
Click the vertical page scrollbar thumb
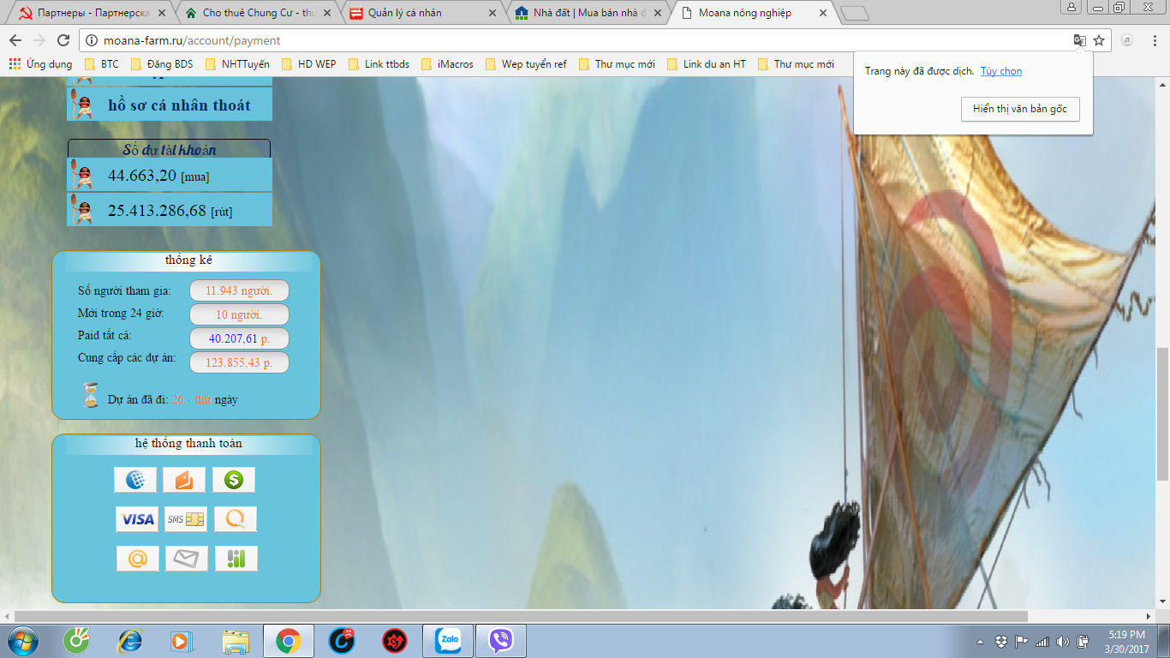(x=1162, y=414)
